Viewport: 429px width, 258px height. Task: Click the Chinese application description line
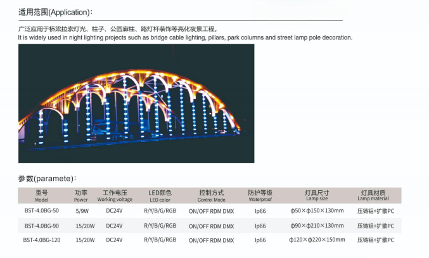(117, 29)
